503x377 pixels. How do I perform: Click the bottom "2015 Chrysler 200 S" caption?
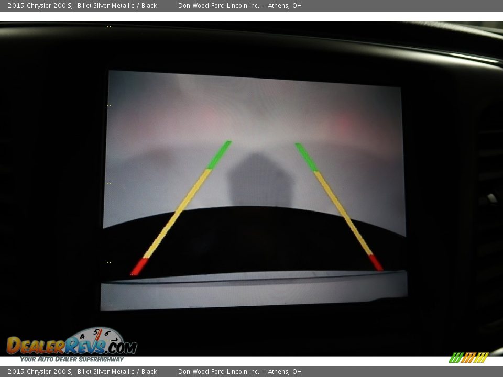[40, 372]
